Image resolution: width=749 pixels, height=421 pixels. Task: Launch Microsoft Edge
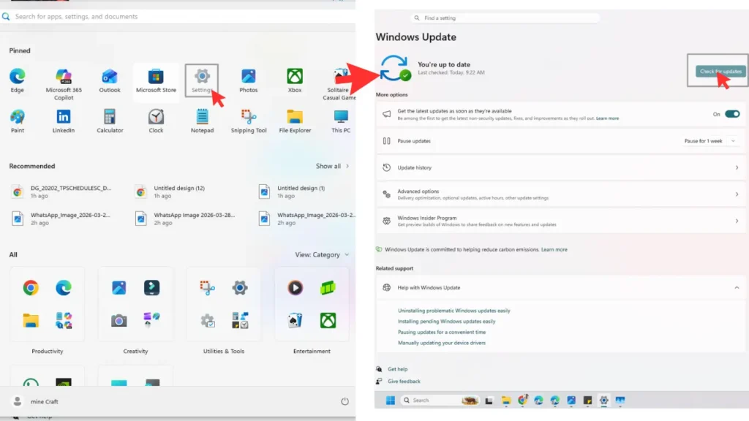pyautogui.click(x=18, y=77)
